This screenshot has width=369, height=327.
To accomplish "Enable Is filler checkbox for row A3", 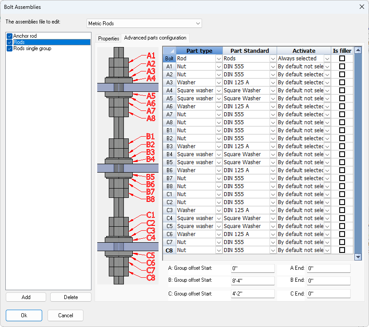I will click(x=342, y=83).
